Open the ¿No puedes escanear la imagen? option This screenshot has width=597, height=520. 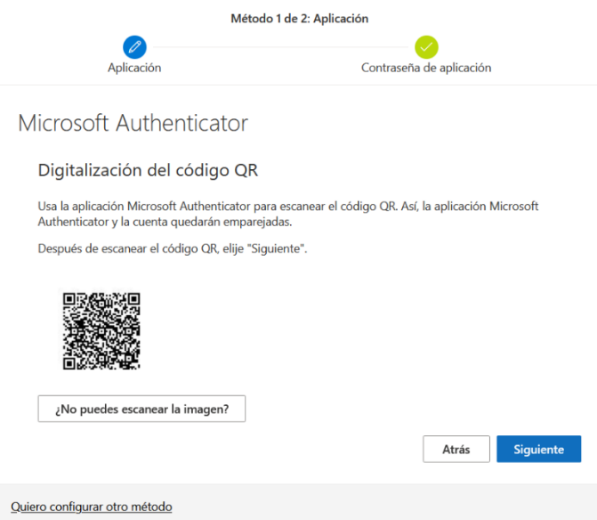(141, 409)
